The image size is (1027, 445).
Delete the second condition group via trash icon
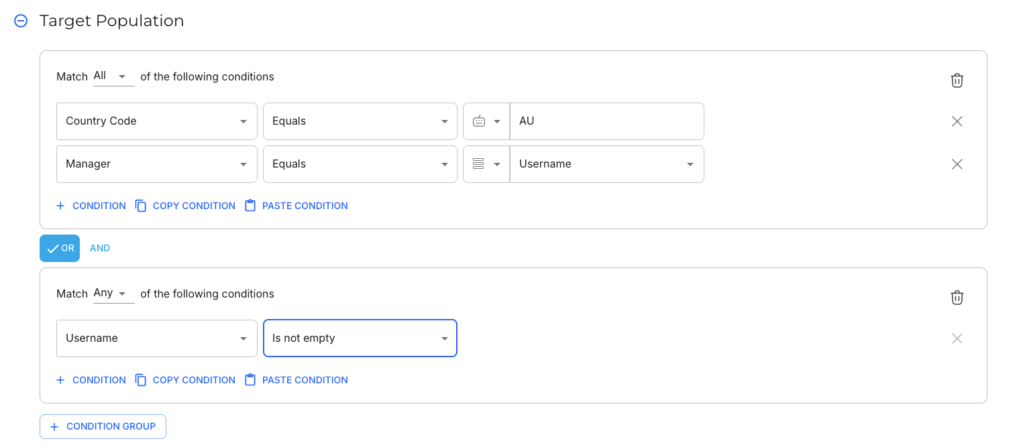point(957,298)
